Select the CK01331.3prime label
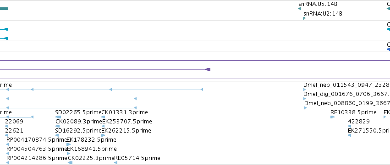390x165 pixels. click(x=125, y=112)
